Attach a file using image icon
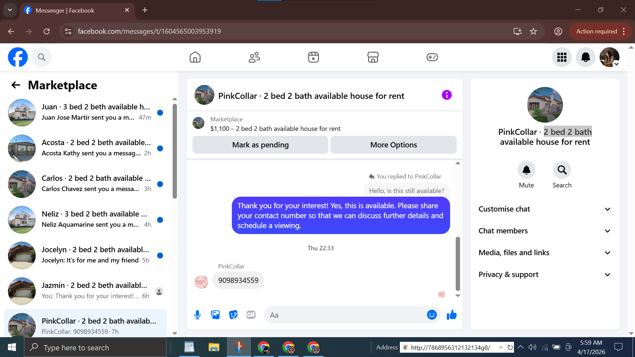Image resolution: width=635 pixels, height=357 pixels. tap(215, 315)
